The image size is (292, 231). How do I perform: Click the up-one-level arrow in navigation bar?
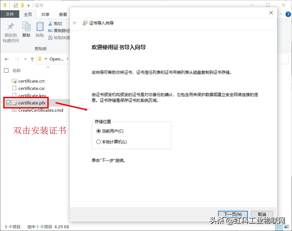tap(32, 59)
